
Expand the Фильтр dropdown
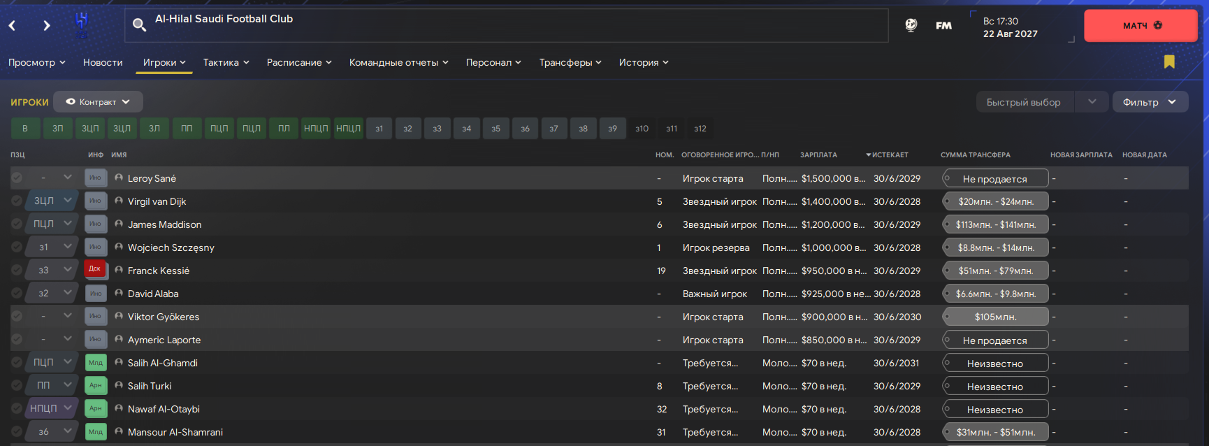pyautogui.click(x=1150, y=102)
